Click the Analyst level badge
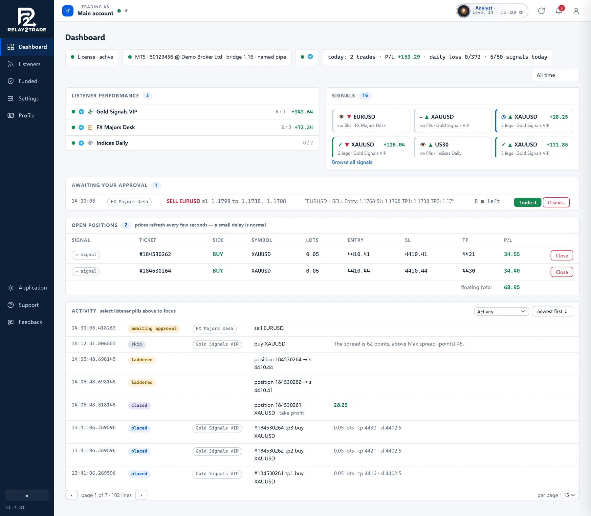Viewport: 591px width, 516px height. click(492, 11)
